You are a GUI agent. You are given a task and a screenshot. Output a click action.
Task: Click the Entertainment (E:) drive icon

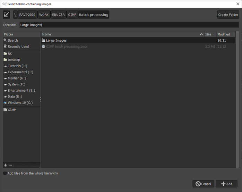tap(5, 91)
